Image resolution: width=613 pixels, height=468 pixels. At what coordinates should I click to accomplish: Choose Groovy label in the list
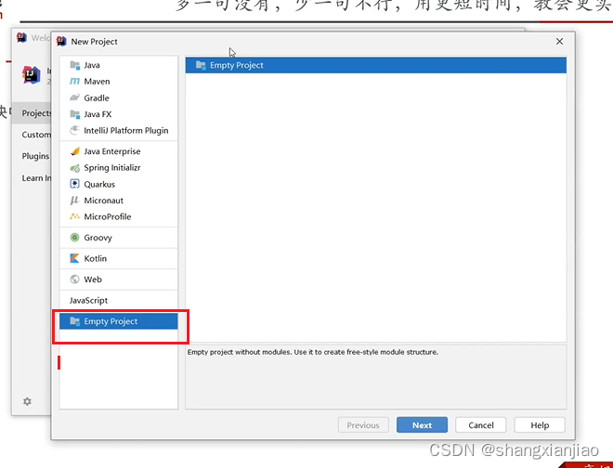click(98, 238)
